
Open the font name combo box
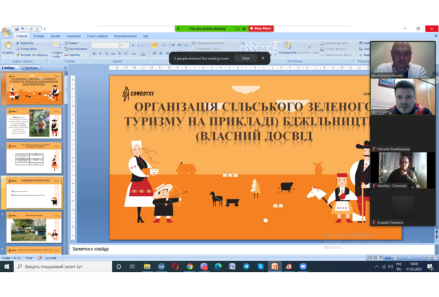pyautogui.click(x=105, y=45)
